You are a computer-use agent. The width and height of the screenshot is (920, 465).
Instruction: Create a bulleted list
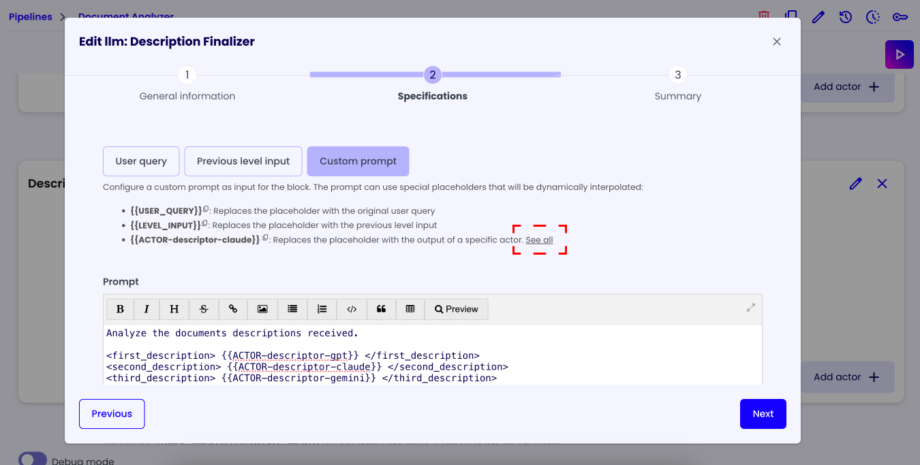(x=292, y=309)
